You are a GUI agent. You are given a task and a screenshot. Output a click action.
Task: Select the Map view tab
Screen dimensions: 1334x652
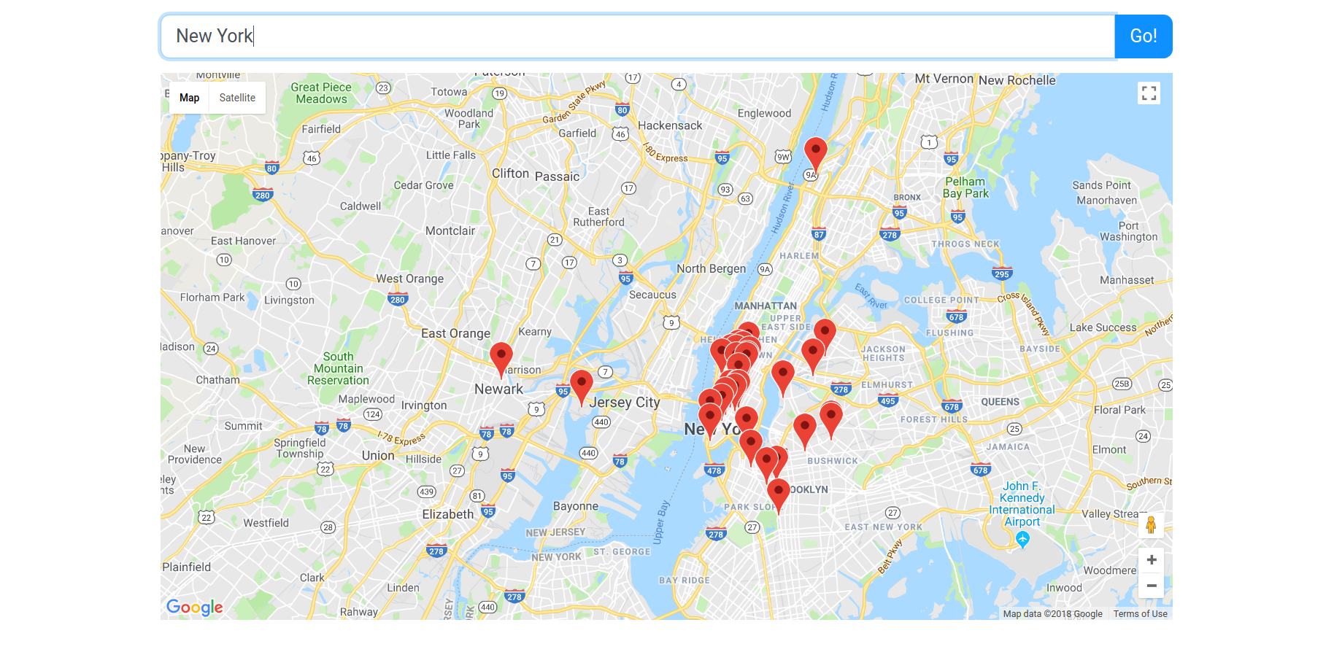click(x=189, y=98)
